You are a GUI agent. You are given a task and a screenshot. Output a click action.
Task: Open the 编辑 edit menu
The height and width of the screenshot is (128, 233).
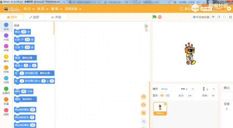[x=56, y=9]
